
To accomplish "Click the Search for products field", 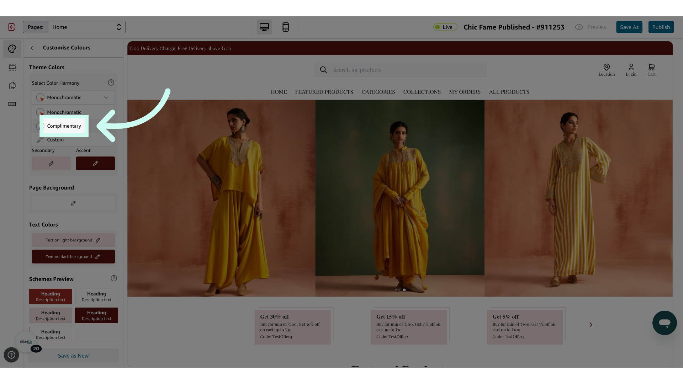I will pyautogui.click(x=400, y=70).
